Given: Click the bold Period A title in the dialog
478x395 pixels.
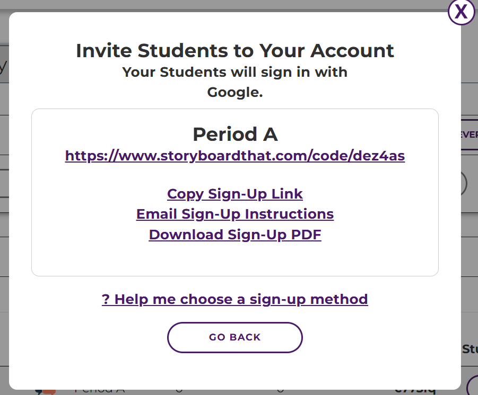Looking at the screenshot, I should point(235,134).
